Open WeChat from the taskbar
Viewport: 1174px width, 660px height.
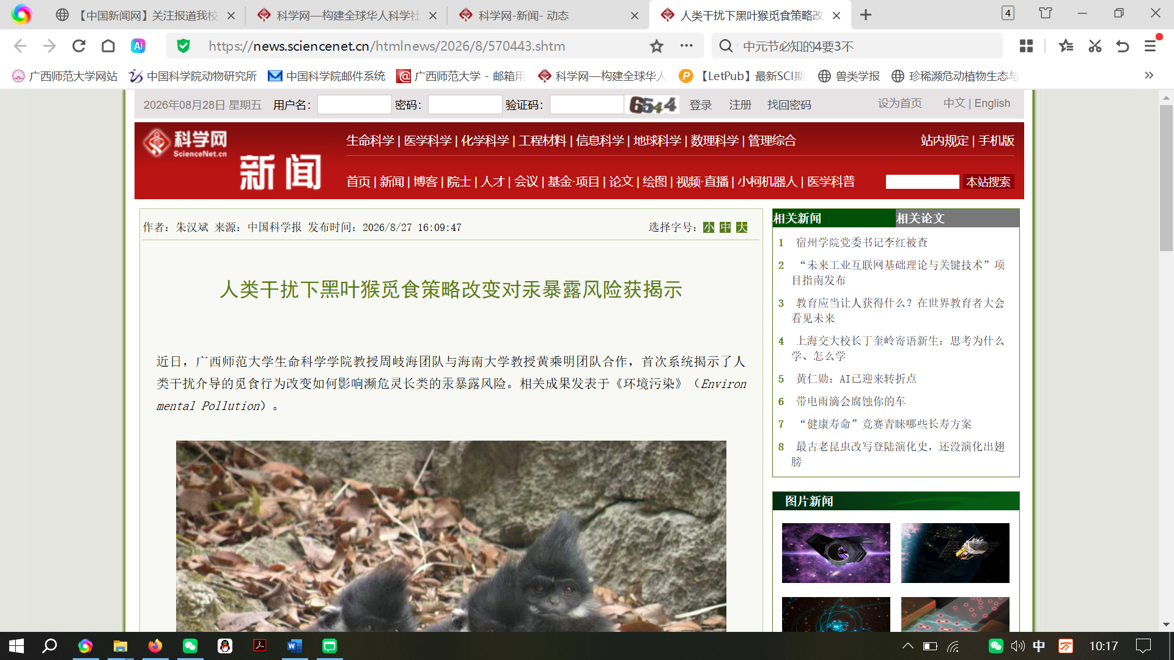[x=190, y=646]
